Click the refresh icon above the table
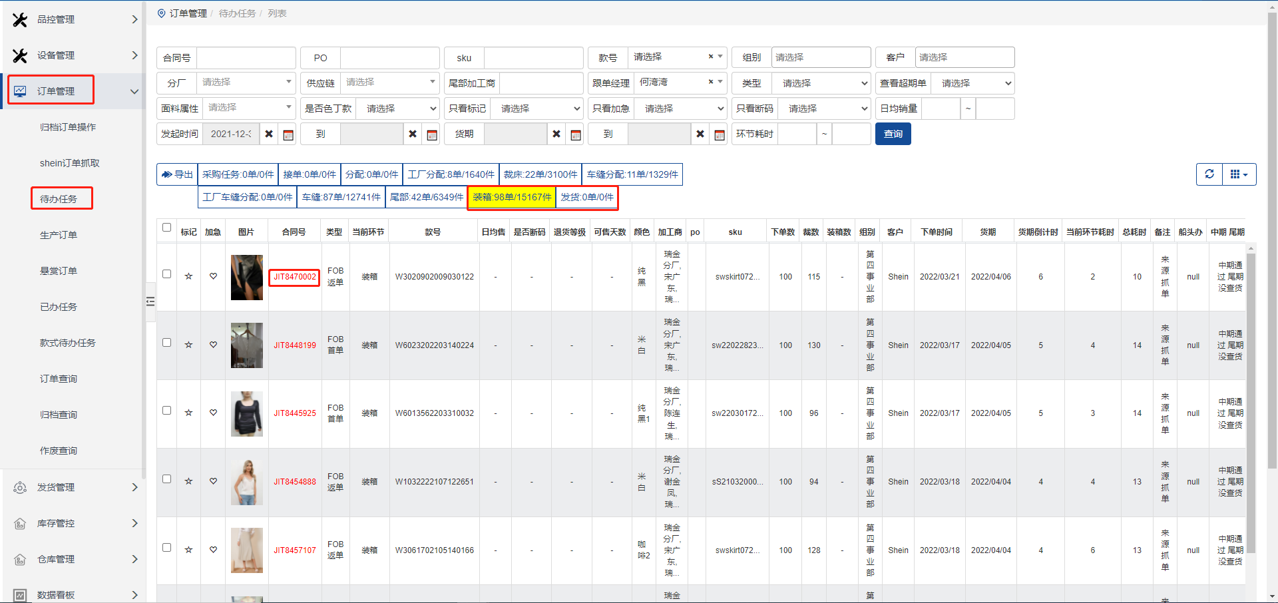The image size is (1278, 603). (1209, 174)
